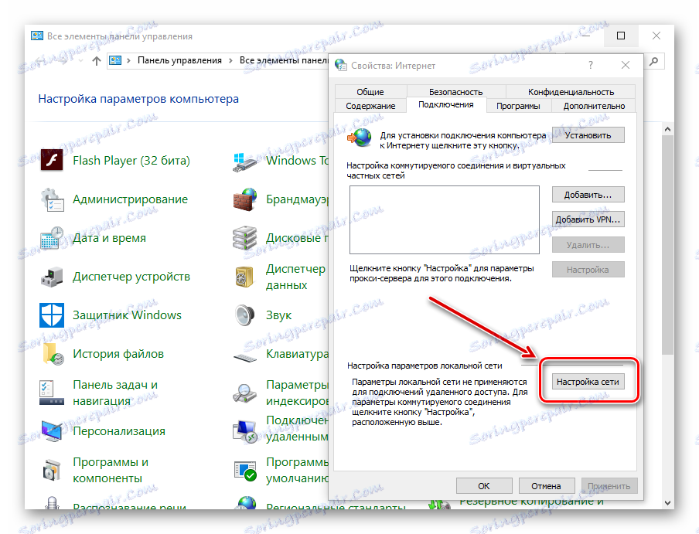
Task: Open the Дата и время calendar icon
Action: coord(52,238)
